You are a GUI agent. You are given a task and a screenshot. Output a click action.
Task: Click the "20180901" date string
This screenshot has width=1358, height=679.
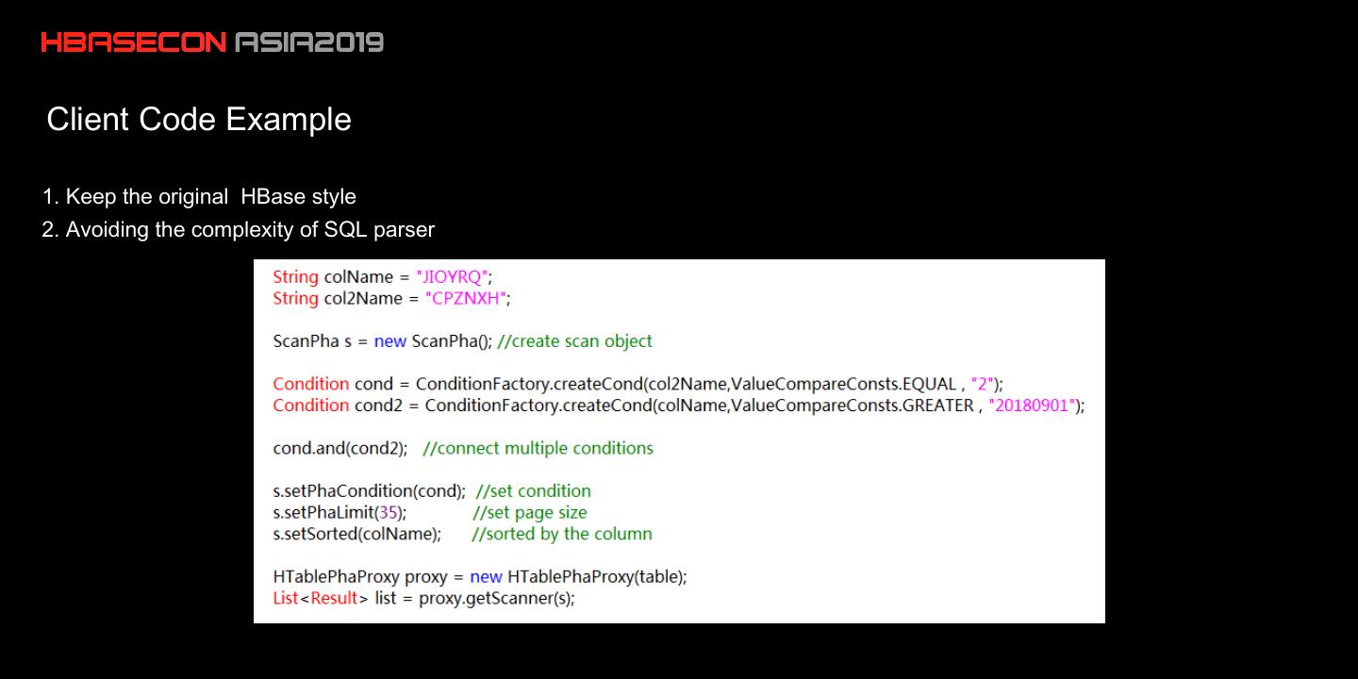tap(1033, 406)
